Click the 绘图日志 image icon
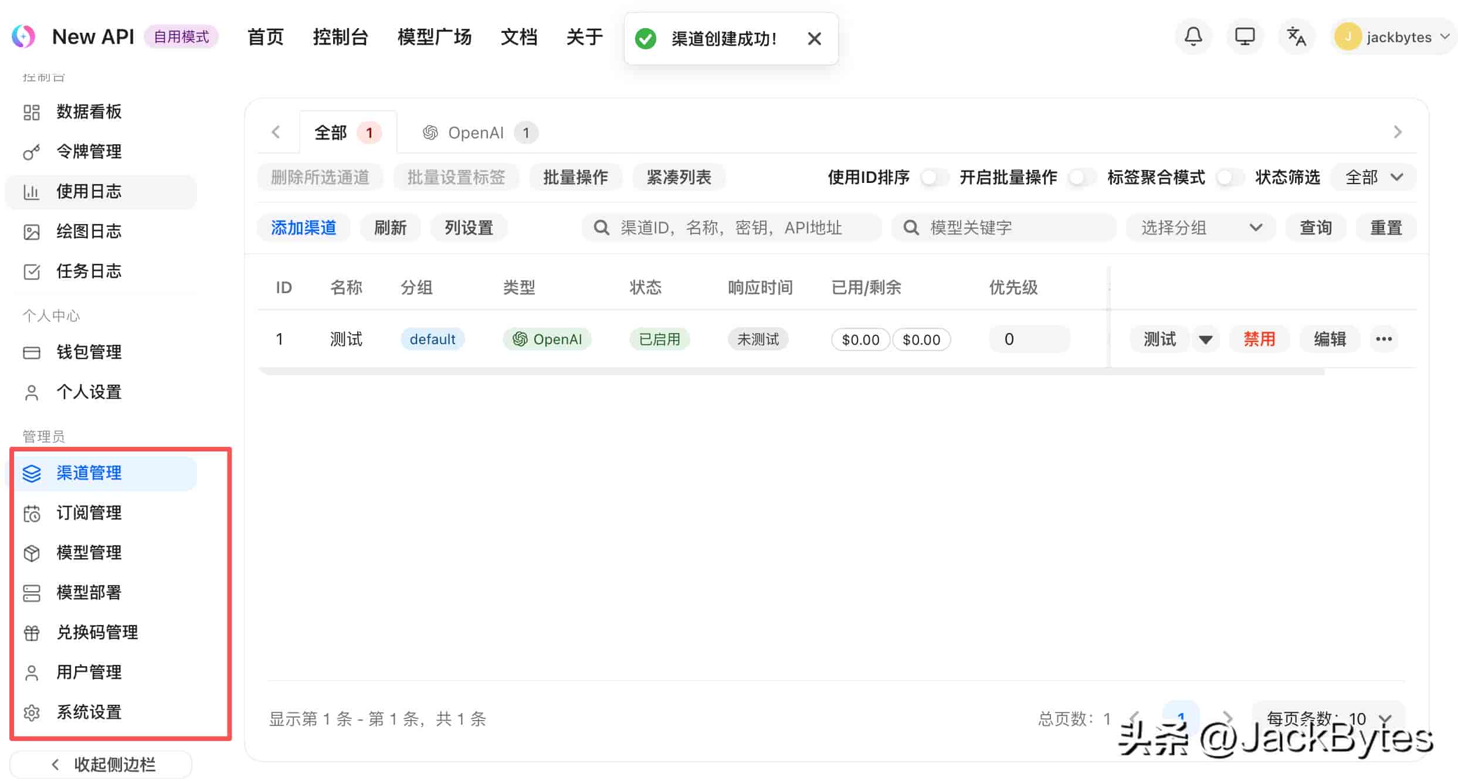 [x=32, y=232]
